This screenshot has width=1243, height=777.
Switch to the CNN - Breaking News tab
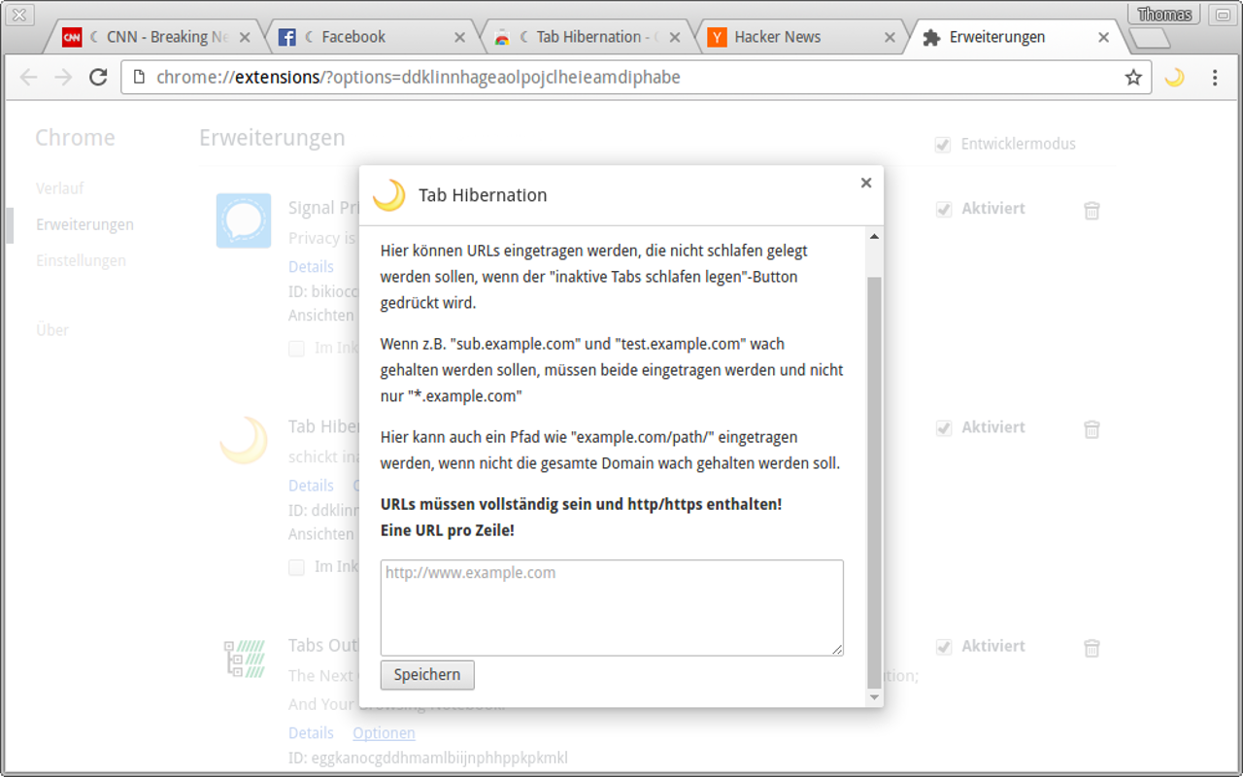[x=155, y=37]
